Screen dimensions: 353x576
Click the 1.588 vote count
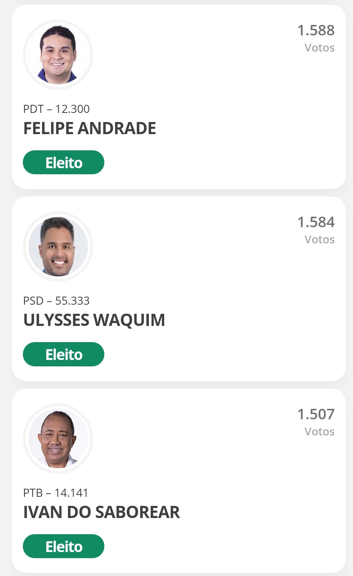pos(316,30)
